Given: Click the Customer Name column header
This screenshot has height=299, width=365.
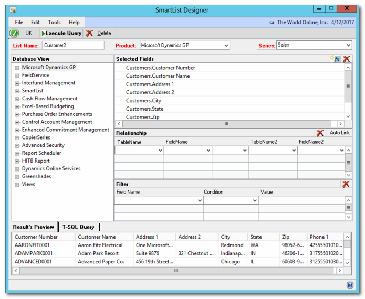Looking at the screenshot, I should (x=104, y=237).
